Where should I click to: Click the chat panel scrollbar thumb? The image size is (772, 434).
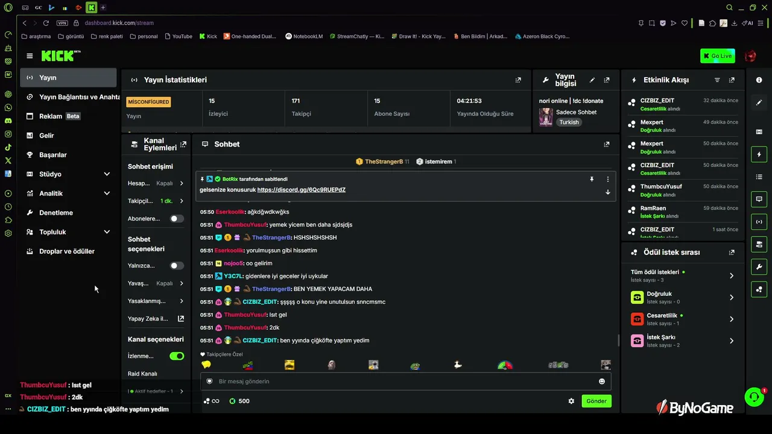618,340
